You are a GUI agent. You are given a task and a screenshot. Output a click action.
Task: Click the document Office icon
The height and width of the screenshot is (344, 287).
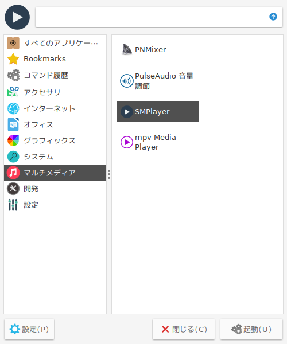[x=13, y=124]
